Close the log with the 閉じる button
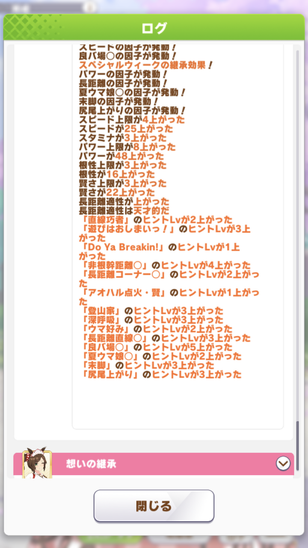The image size is (308, 548). click(154, 506)
